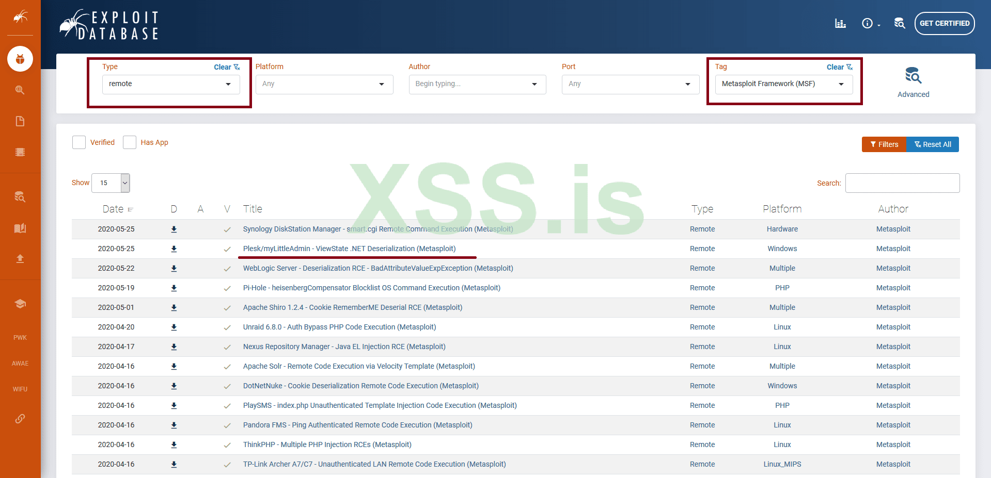Expand the info icon dropdown in header
This screenshot has height=478, width=991.
point(871,23)
